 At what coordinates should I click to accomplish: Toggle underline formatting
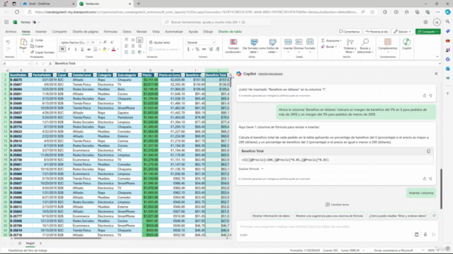pyautogui.click(x=76, y=49)
